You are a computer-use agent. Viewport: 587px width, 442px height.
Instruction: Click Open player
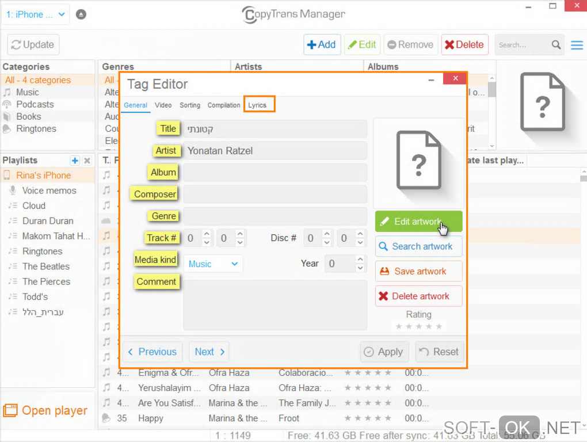pyautogui.click(x=45, y=410)
